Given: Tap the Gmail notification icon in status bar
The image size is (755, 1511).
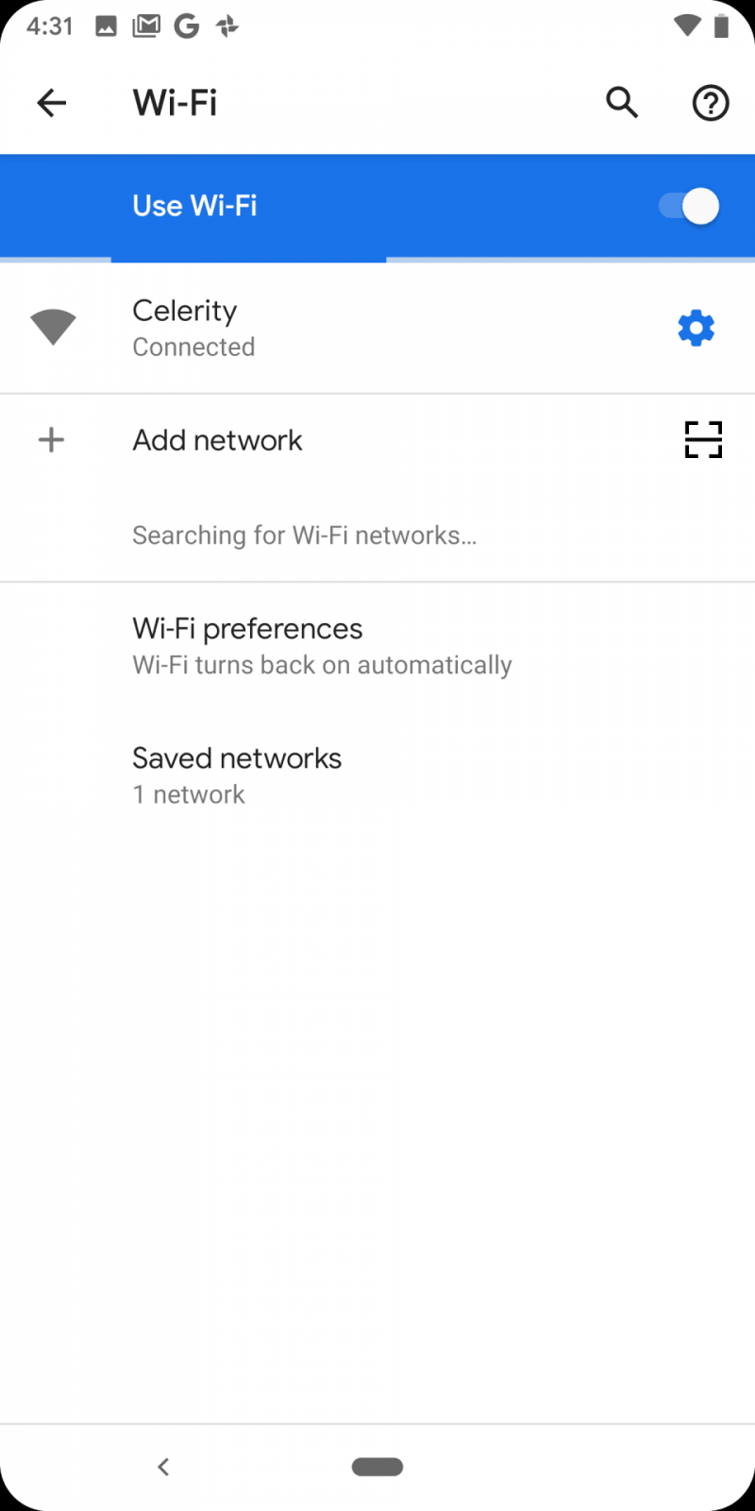Looking at the screenshot, I should coord(146,26).
